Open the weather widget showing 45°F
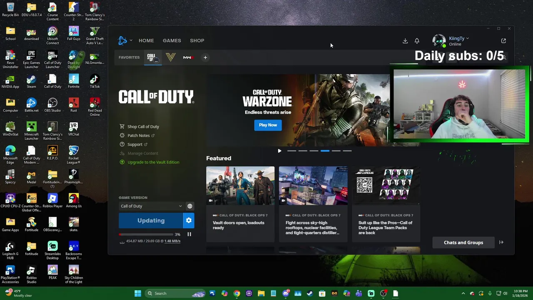This screenshot has width=533, height=300. tap(19, 293)
